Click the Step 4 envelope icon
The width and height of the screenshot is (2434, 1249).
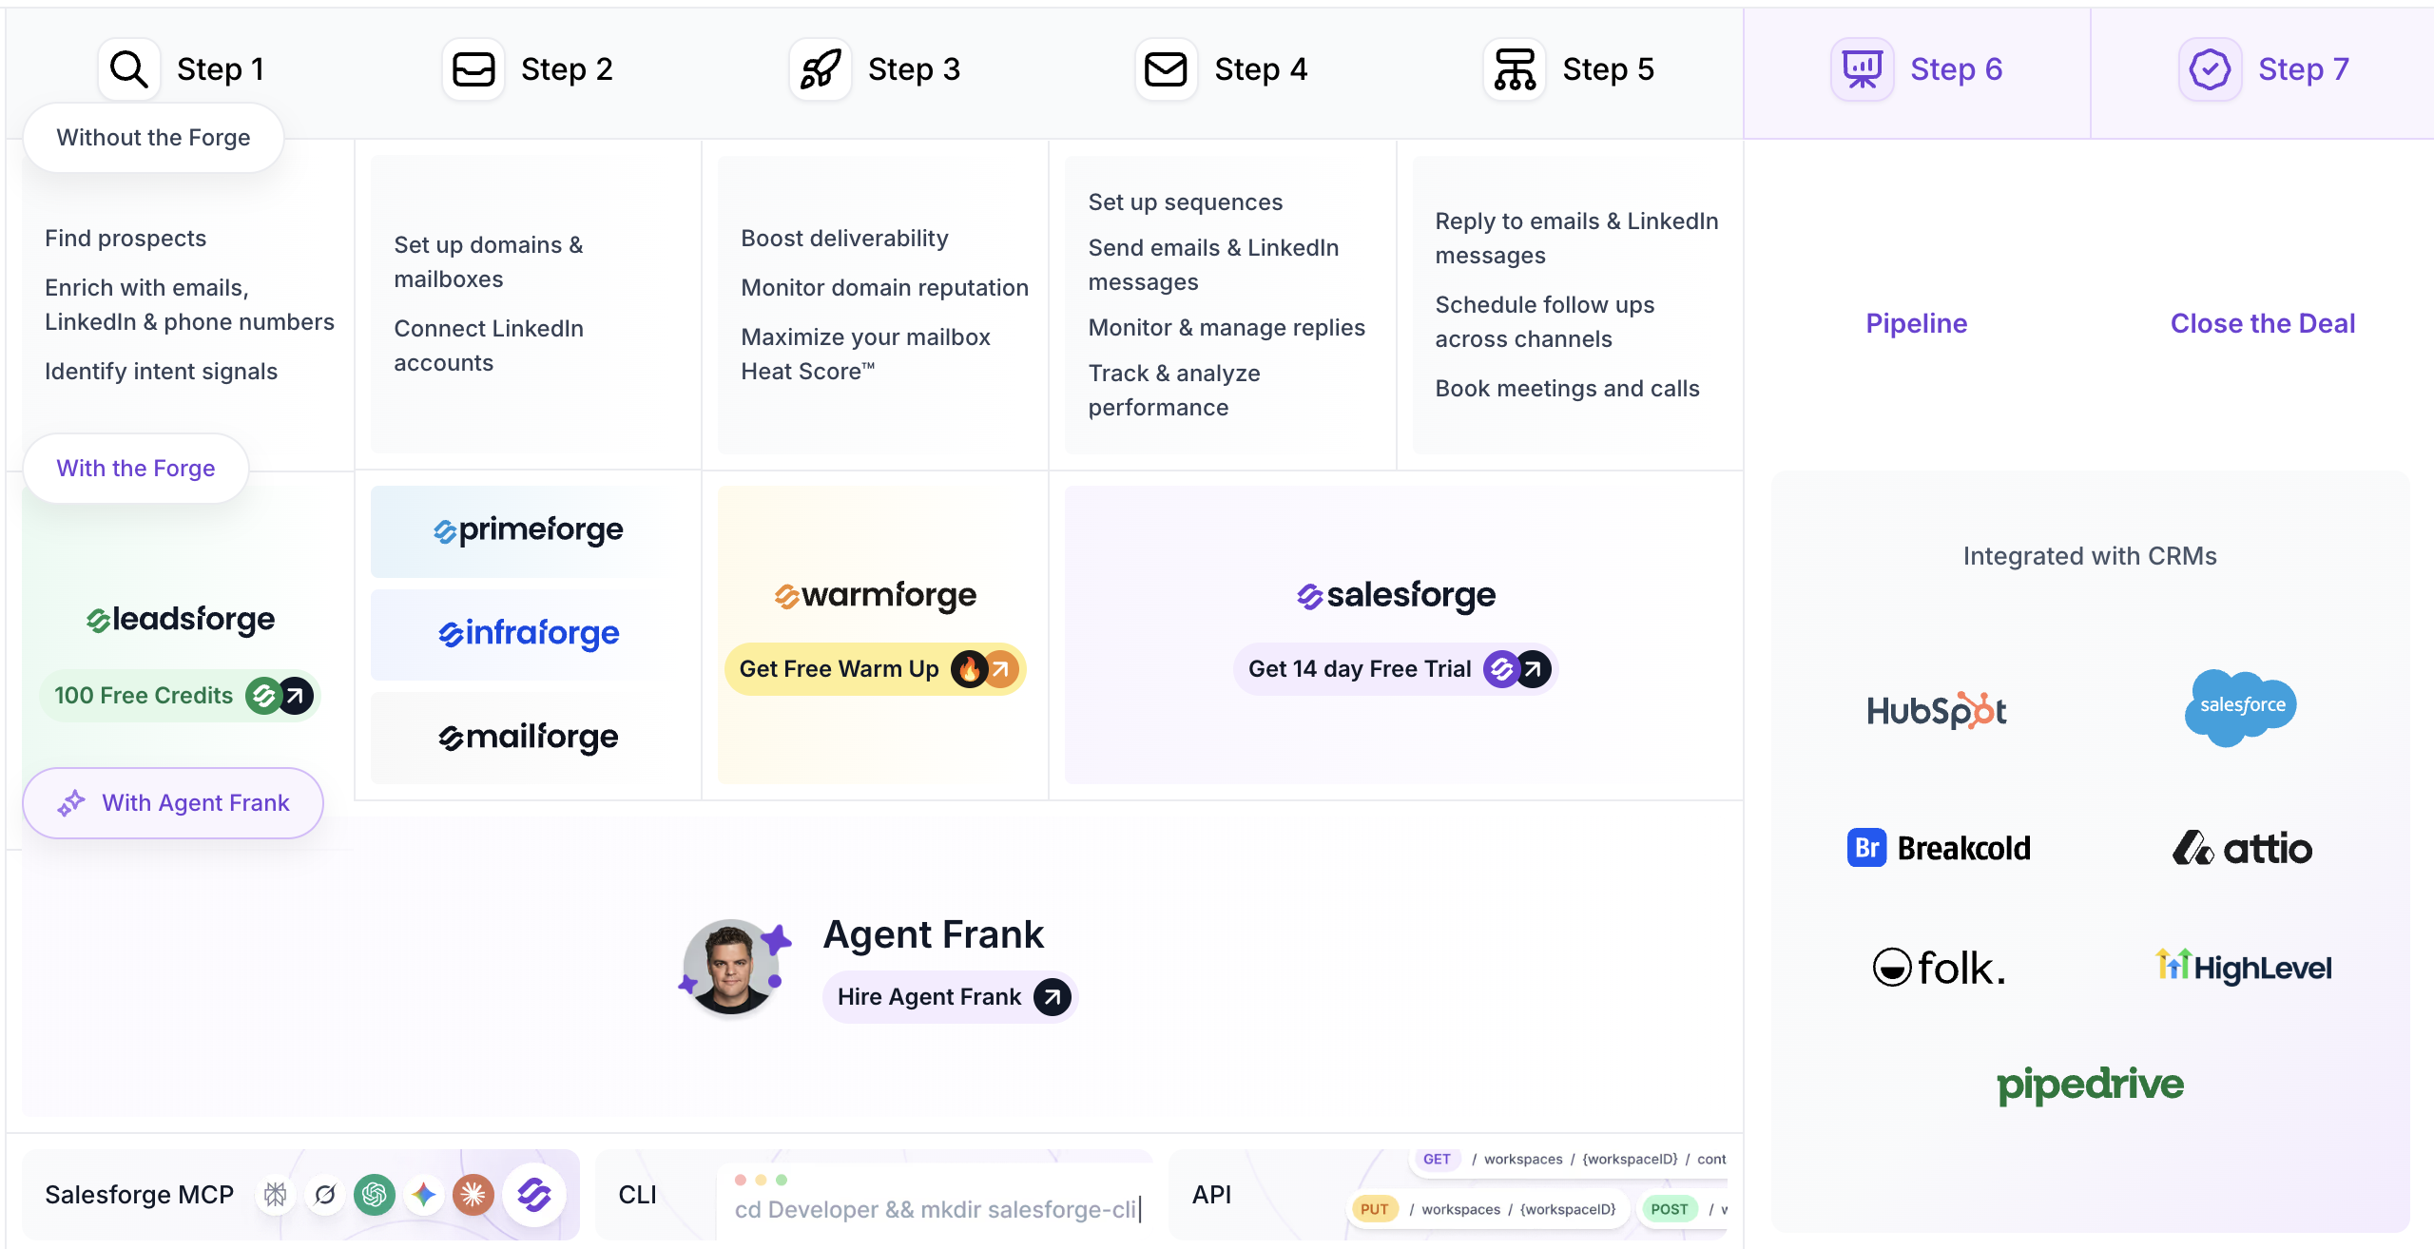click(x=1166, y=69)
